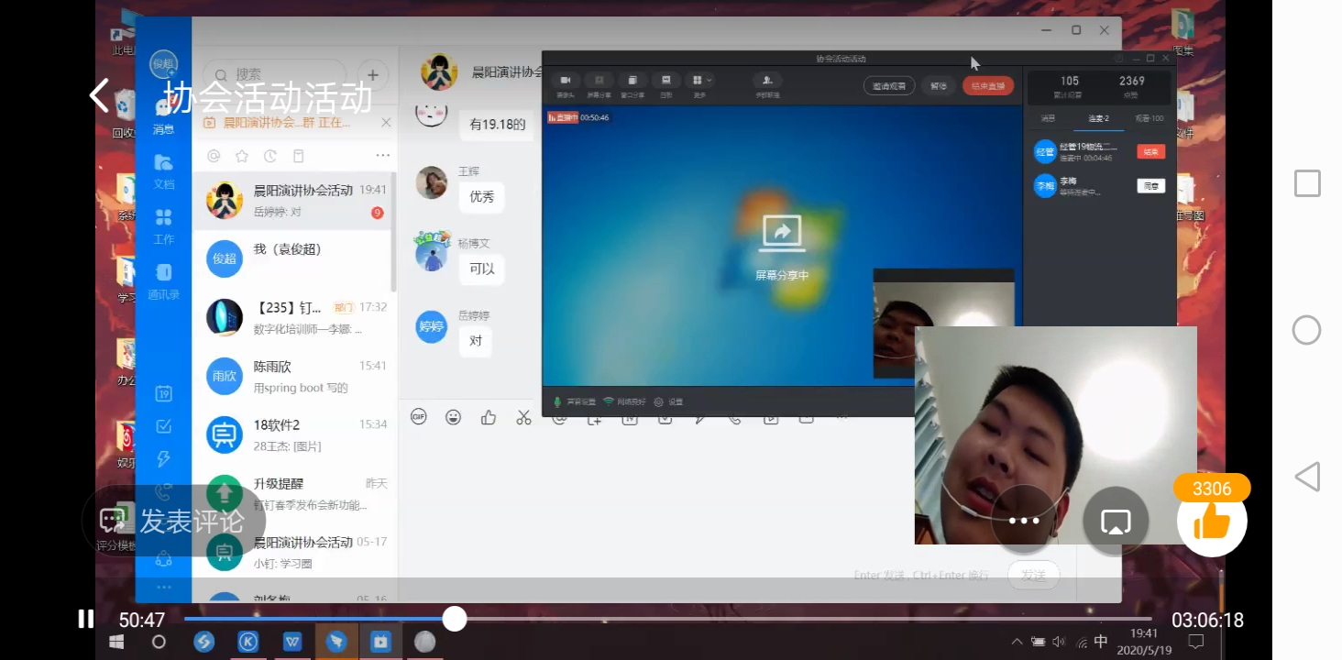Click 同意 button for 李梅
The image size is (1342, 660).
point(1150,186)
